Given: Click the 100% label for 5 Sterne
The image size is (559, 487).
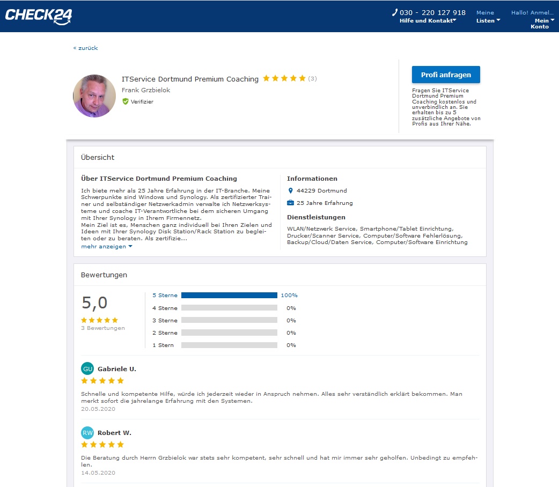Looking at the screenshot, I should click(289, 295).
